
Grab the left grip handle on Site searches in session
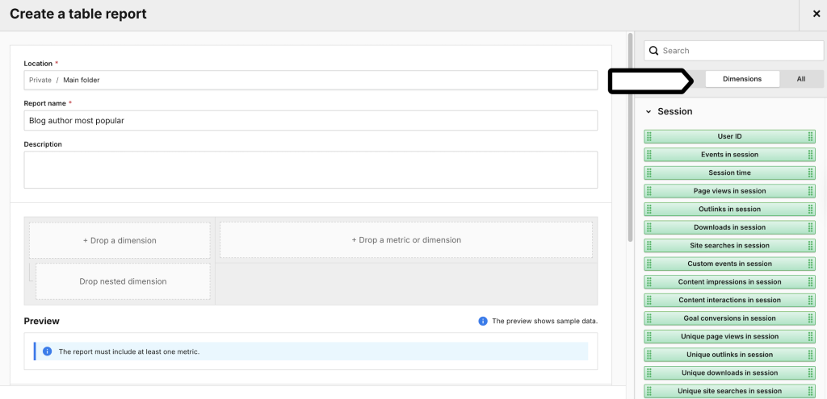click(x=649, y=245)
